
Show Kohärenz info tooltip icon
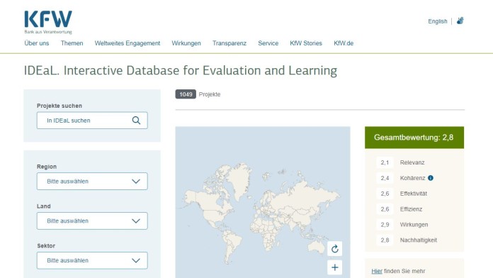click(x=431, y=178)
